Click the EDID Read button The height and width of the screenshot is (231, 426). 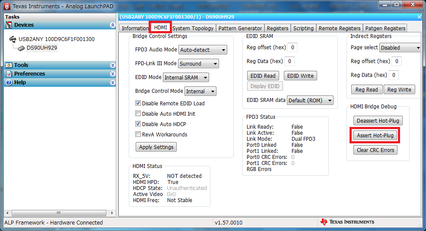[x=263, y=76]
